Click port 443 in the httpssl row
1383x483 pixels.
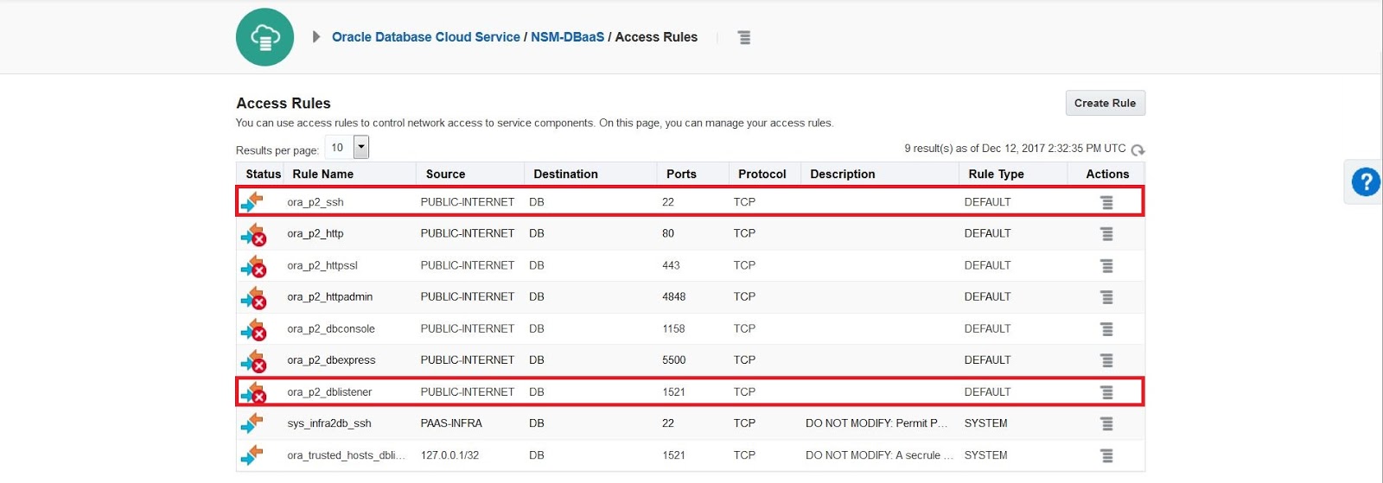671,265
